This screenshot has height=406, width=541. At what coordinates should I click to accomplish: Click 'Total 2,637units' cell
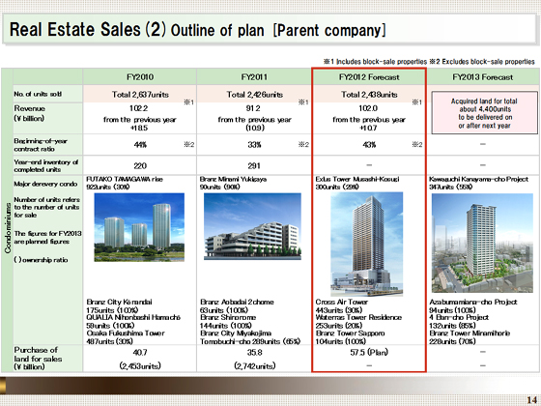pos(140,95)
